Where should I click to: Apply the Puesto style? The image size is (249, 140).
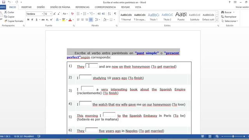click(181, 17)
